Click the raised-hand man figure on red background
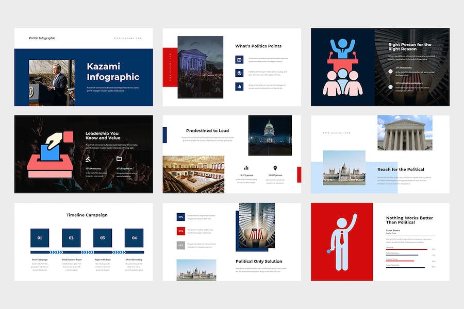Viewport: 464px width, 309px height. (x=342, y=242)
